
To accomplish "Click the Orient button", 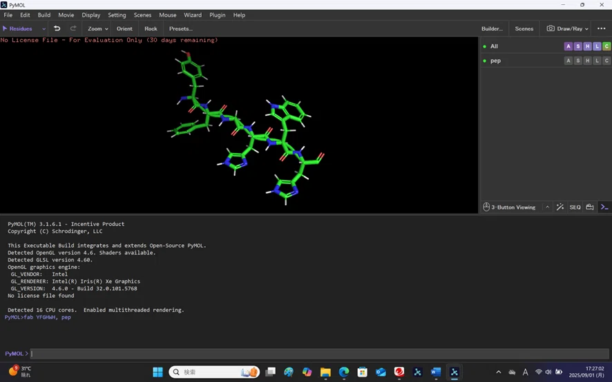I will pyautogui.click(x=124, y=28).
